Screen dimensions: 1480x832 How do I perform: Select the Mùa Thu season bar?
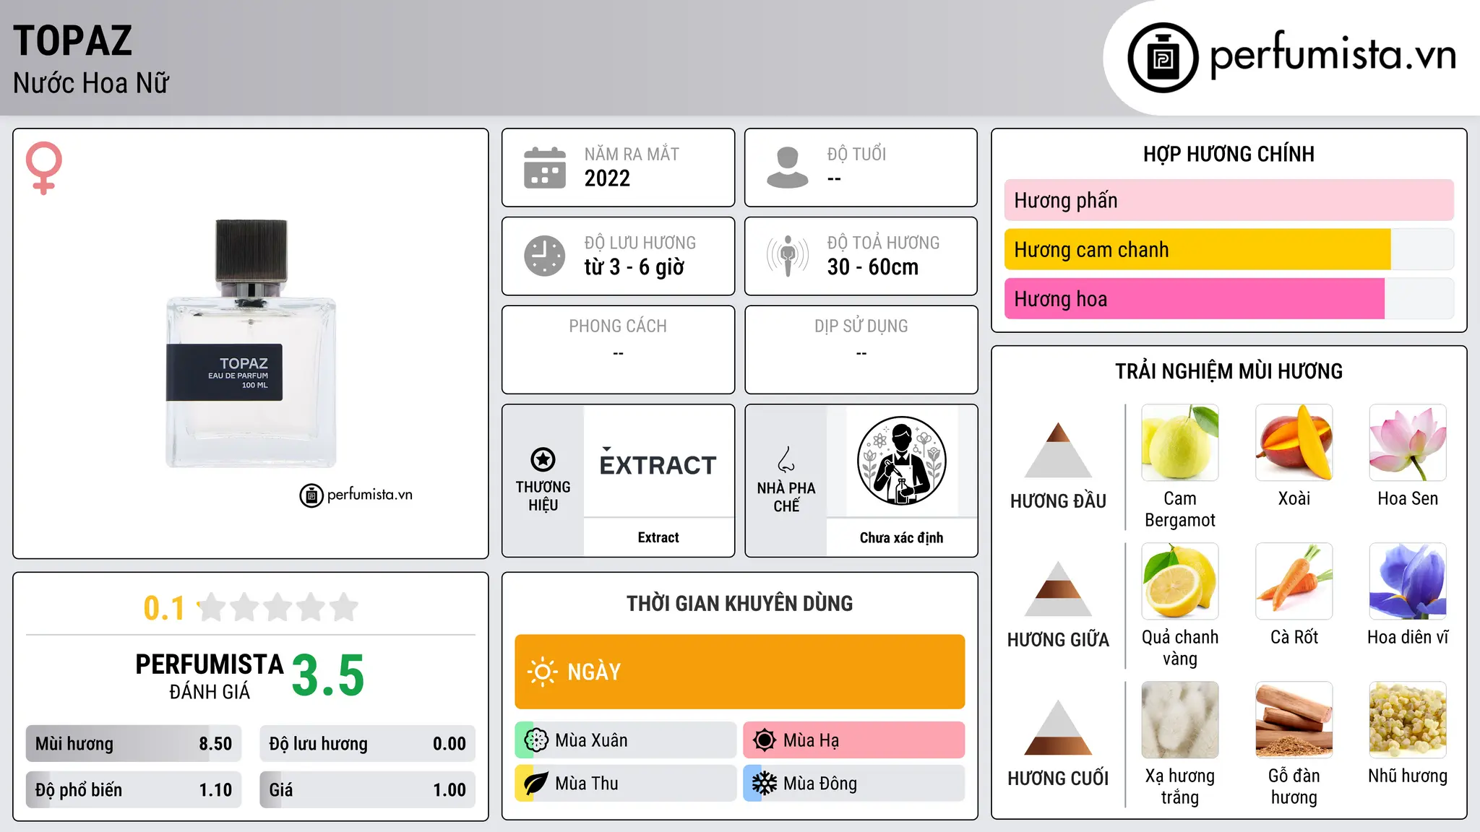tap(626, 784)
